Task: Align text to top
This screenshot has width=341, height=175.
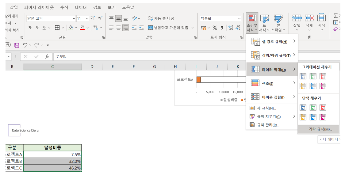Action: point(111,18)
